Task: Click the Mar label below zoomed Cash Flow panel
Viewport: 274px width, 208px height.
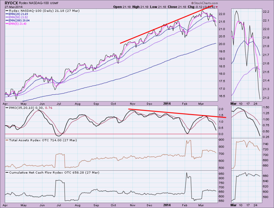Action: coord(234,205)
